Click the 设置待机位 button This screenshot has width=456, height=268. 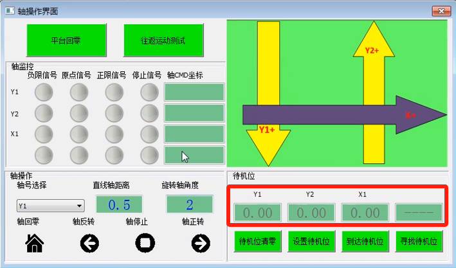(311, 242)
